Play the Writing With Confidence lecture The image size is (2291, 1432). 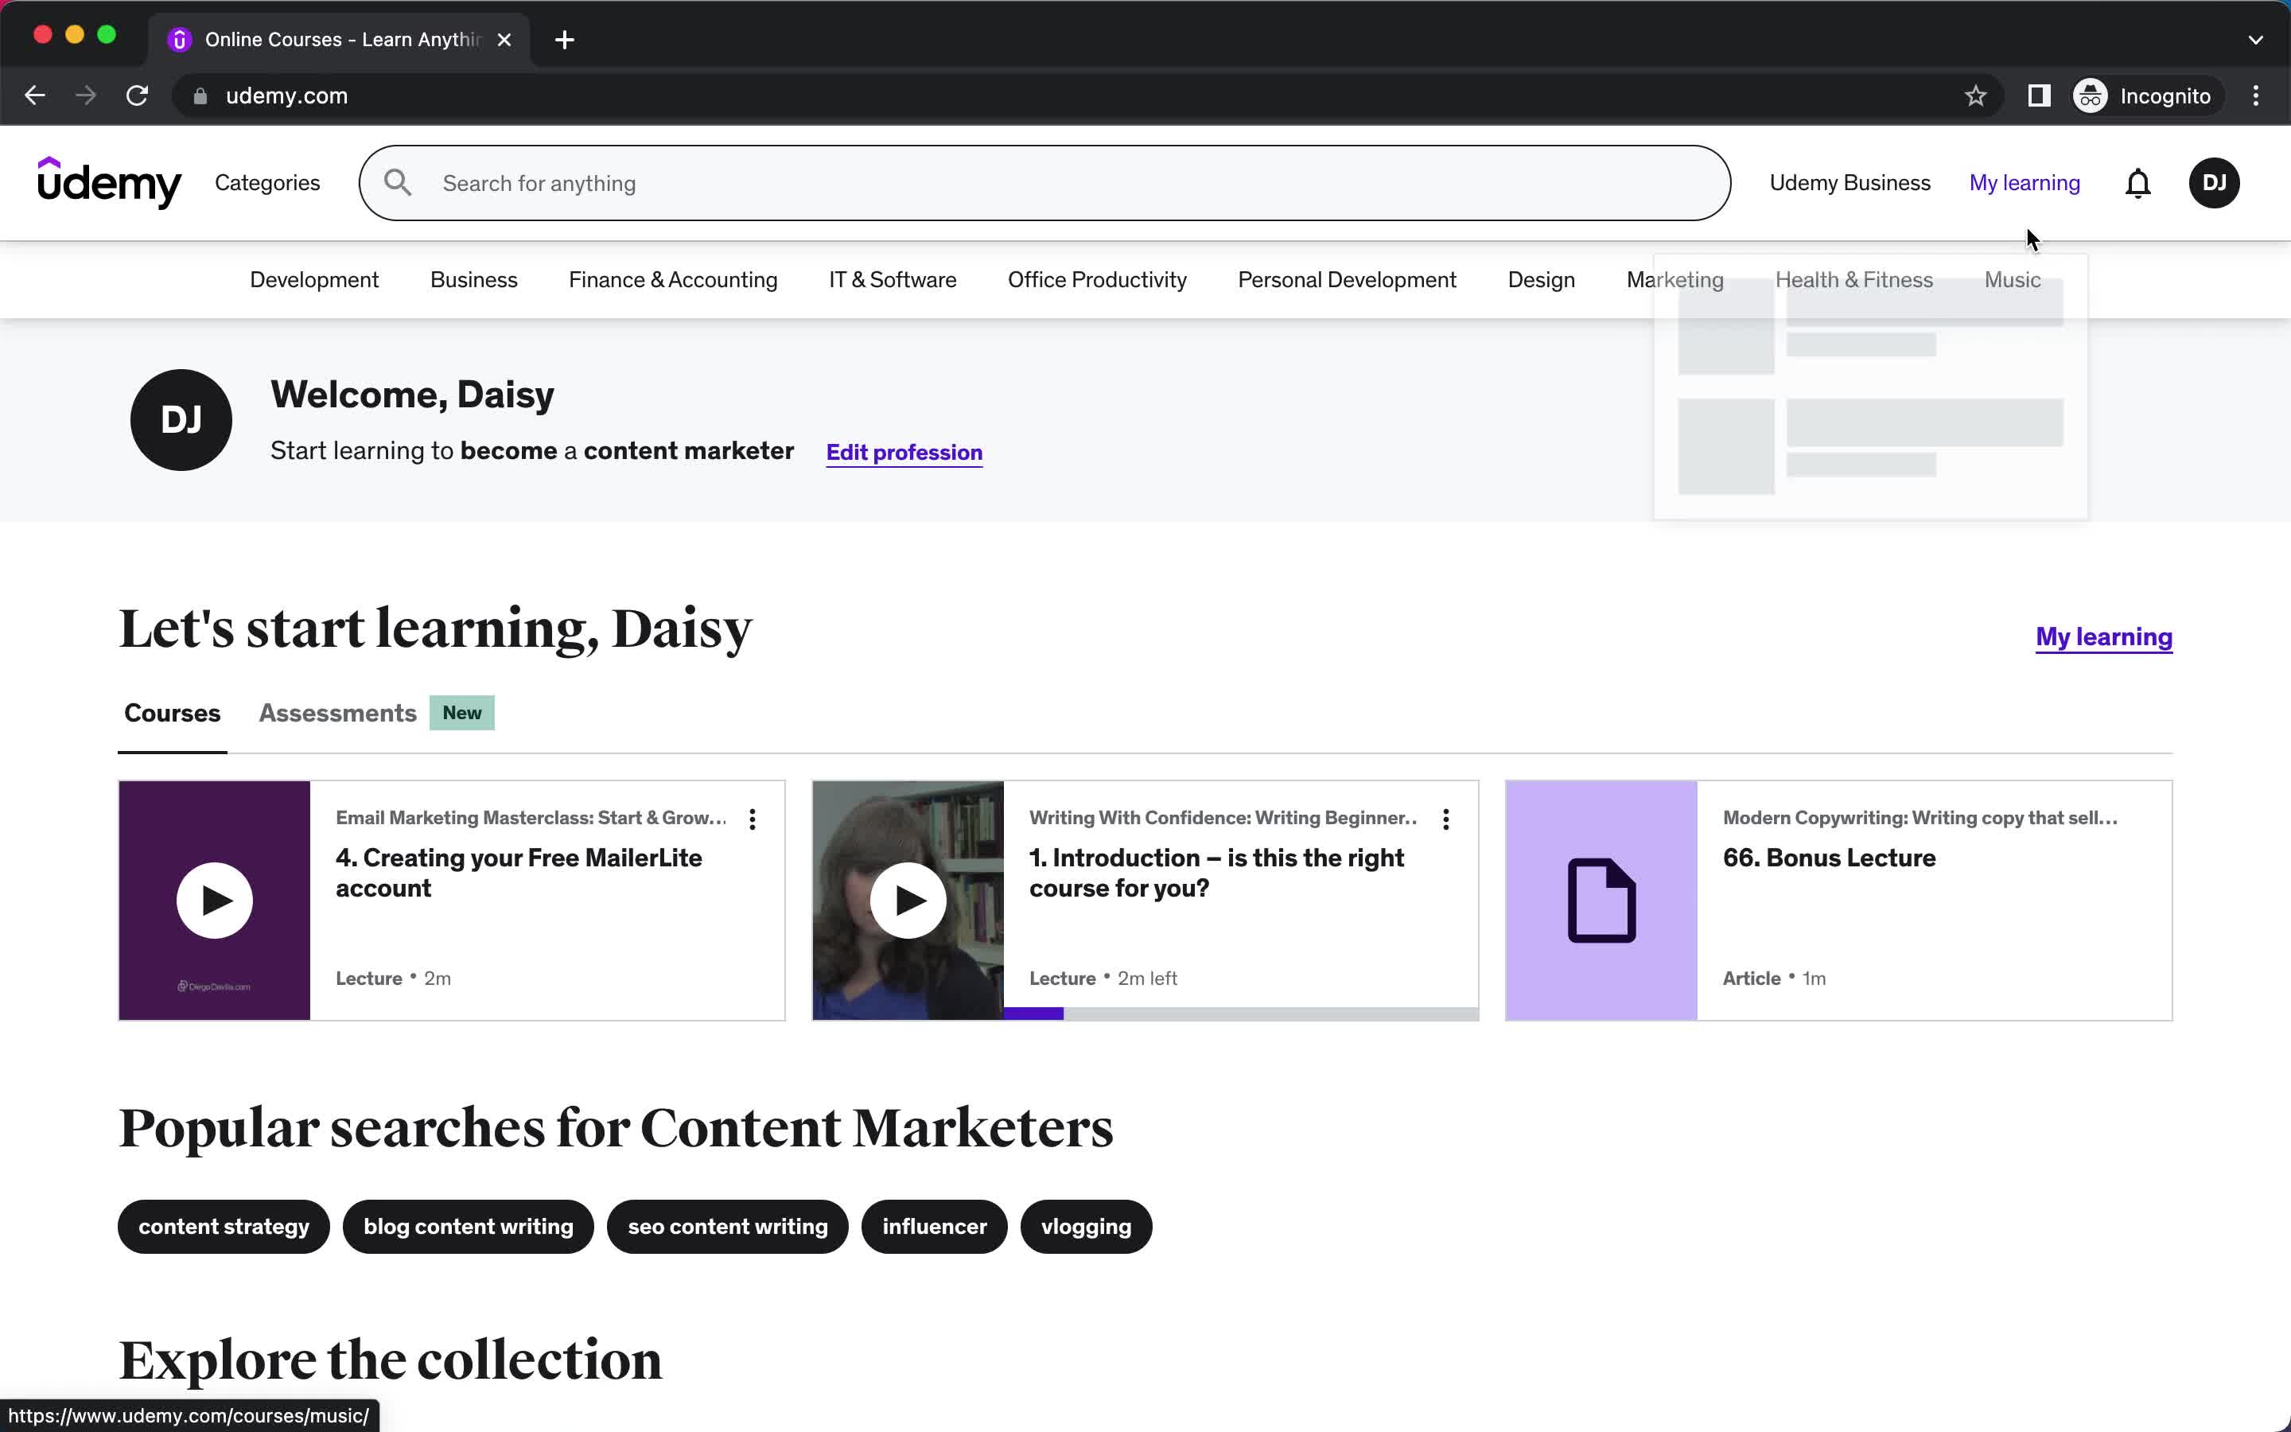[x=907, y=900]
